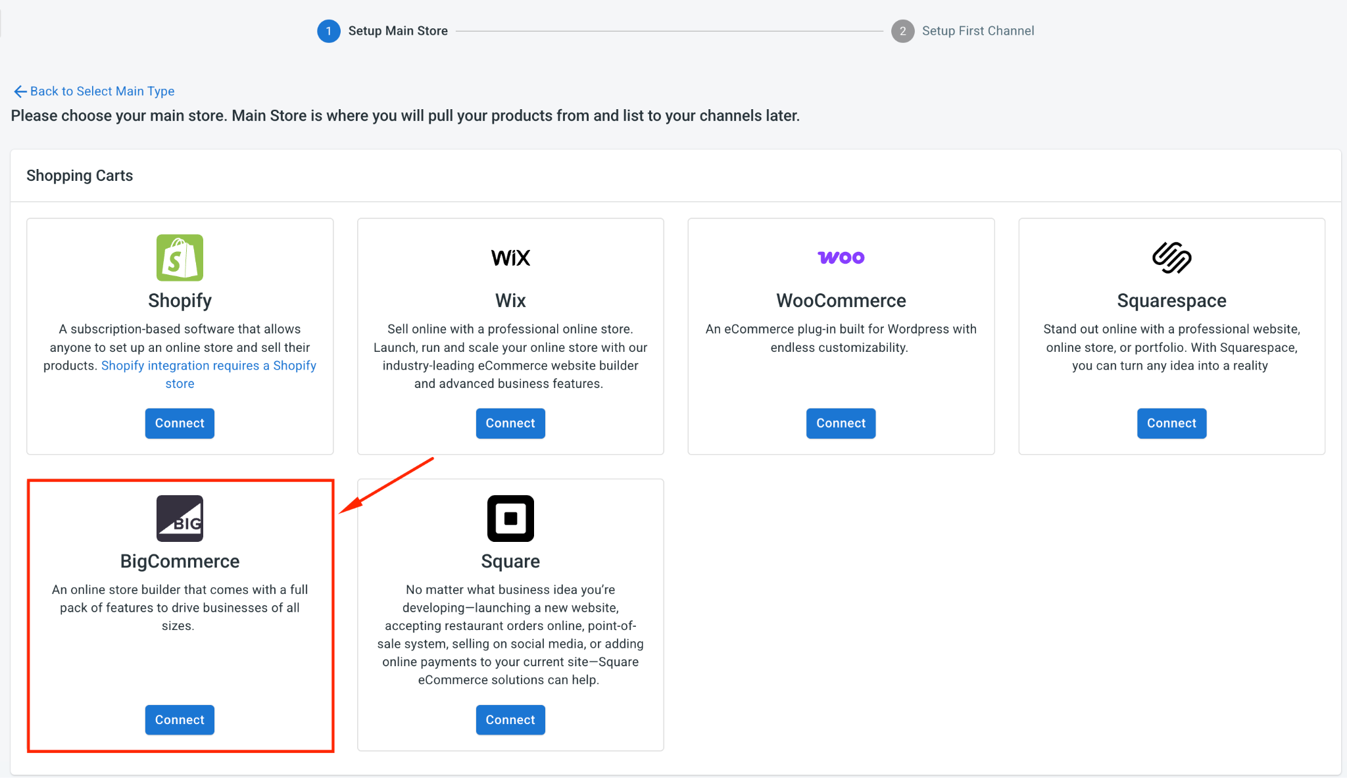Screen dimensions: 1347x778
Task: Click the BigCommerce logo icon
Action: tap(180, 518)
